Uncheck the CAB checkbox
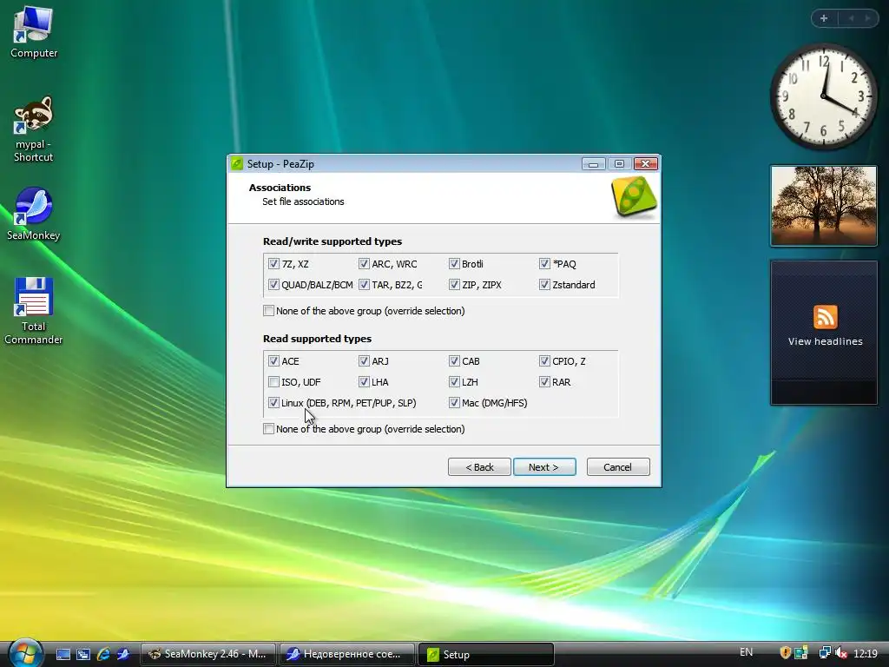The width and height of the screenshot is (889, 667). click(x=454, y=361)
